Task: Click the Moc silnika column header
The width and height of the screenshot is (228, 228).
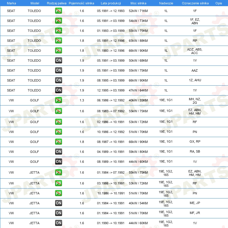Action: pos(138,3)
